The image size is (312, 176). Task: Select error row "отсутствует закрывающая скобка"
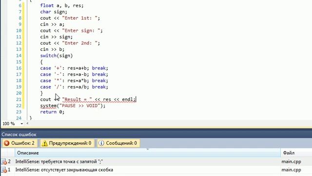point(156,170)
